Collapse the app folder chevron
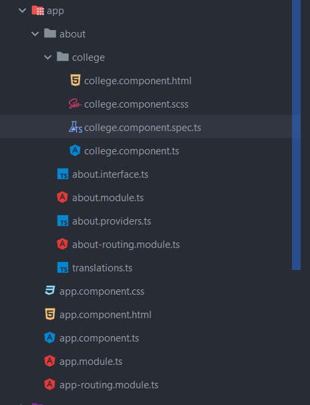 (23, 11)
